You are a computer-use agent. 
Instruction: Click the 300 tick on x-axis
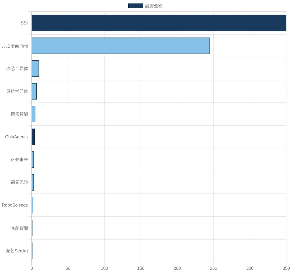[x=250, y=268]
